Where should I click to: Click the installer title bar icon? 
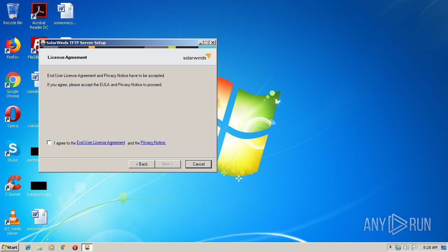[x=43, y=43]
